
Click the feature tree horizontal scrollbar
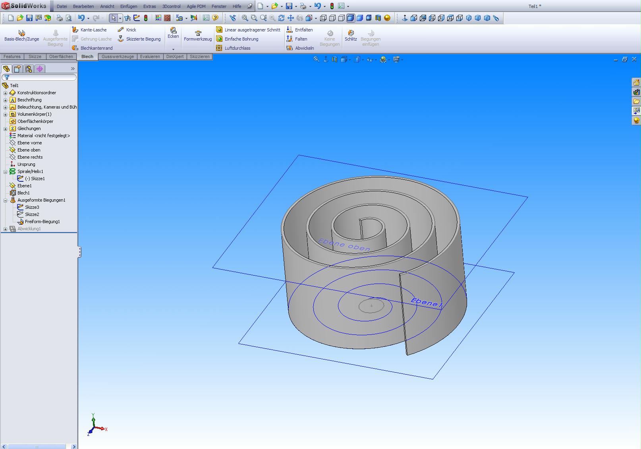click(37, 447)
